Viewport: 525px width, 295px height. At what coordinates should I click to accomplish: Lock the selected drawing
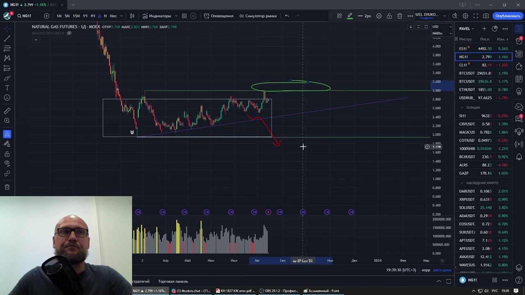point(389,16)
